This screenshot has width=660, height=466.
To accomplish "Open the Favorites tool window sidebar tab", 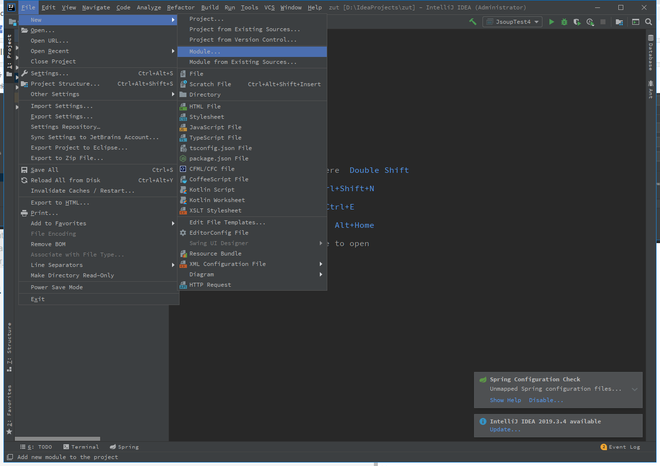I will click(x=9, y=410).
